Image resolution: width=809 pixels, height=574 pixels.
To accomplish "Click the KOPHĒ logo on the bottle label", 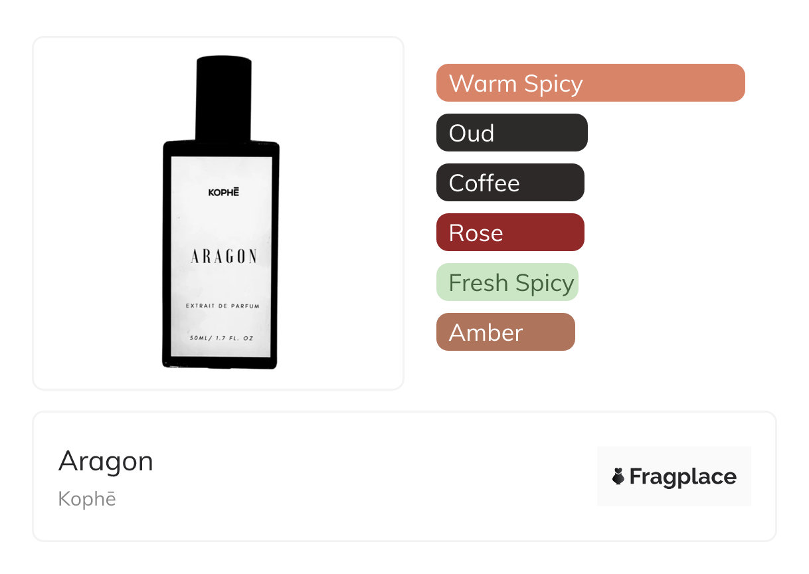I will pos(223,193).
